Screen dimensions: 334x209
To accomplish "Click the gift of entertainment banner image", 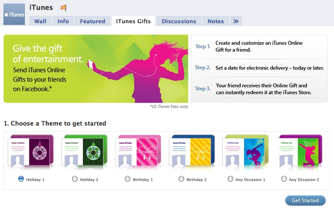I will pyautogui.click(x=96, y=69).
